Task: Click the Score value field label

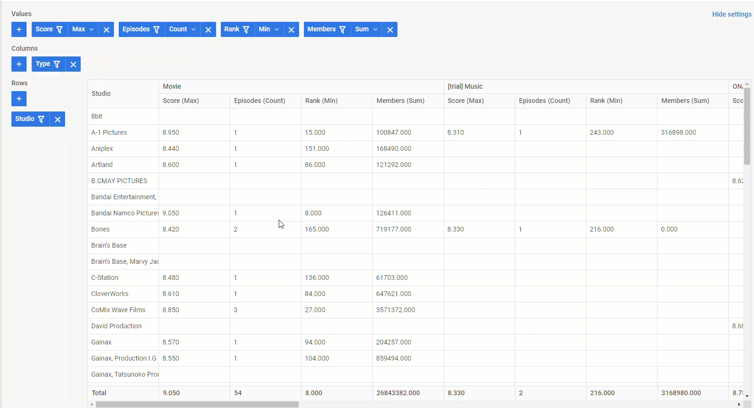Action: coord(44,29)
